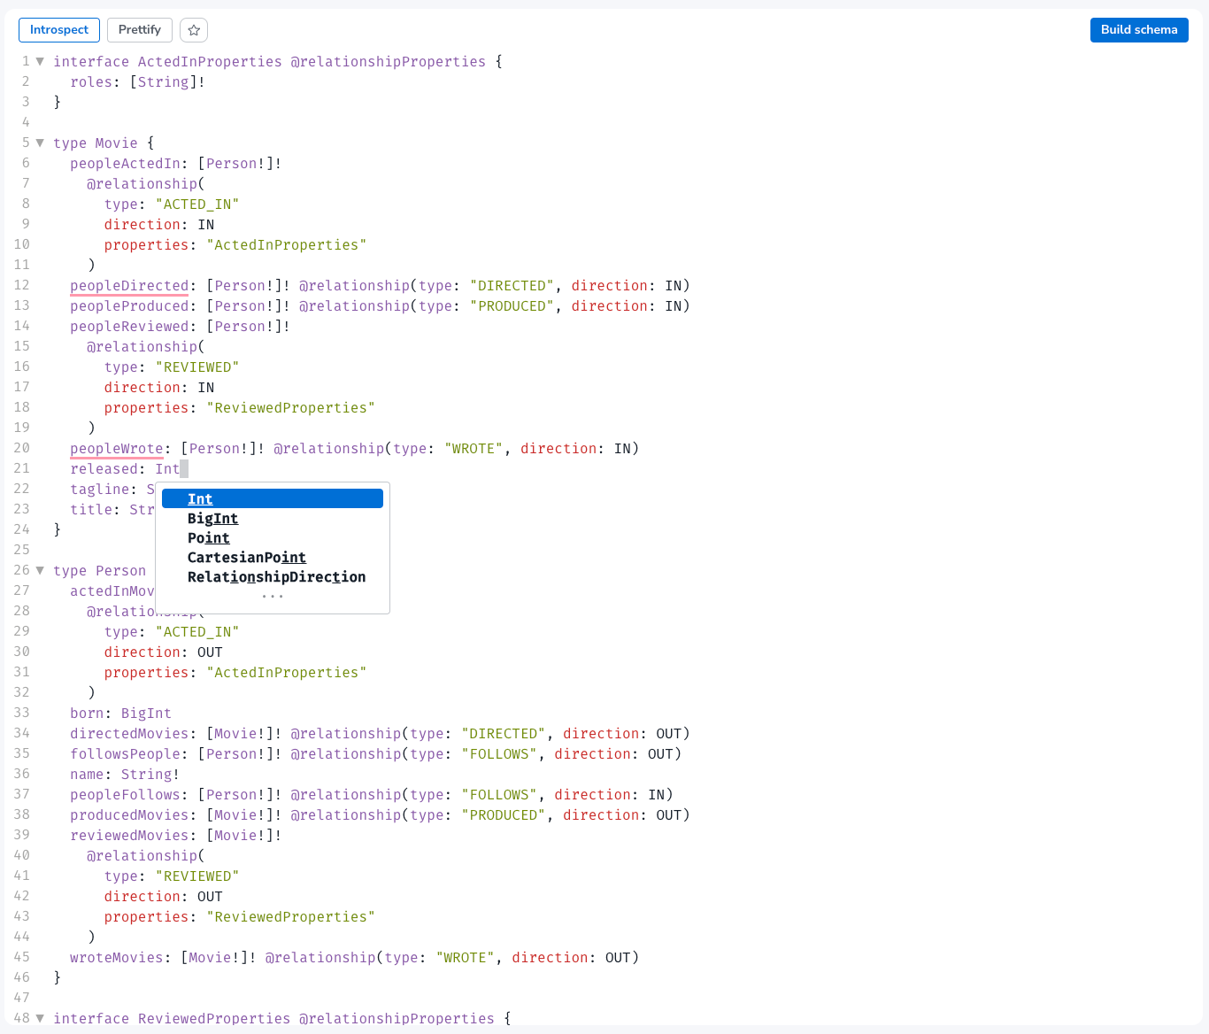Click the Movie type name on line 5
The image size is (1209, 1034).
point(117,143)
